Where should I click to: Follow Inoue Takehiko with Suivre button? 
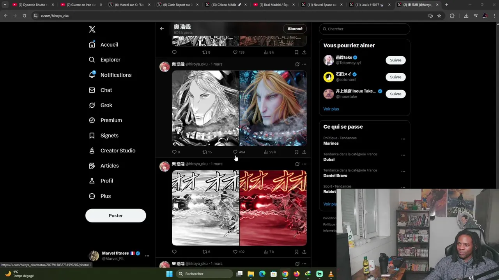click(x=396, y=94)
